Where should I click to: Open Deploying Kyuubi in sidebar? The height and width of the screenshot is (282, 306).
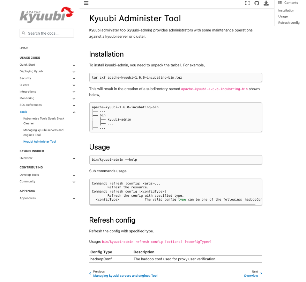(31, 71)
